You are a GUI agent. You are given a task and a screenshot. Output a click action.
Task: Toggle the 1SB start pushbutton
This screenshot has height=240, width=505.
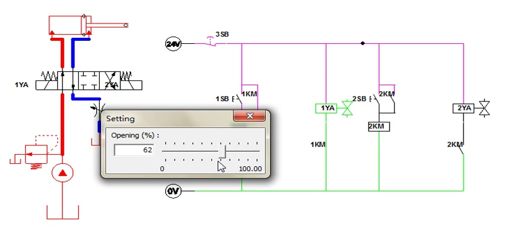point(237,98)
